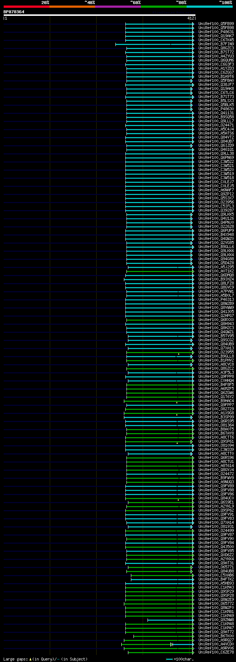Open hit link UniRef100_Q39287
236x662 pixels.
pyautogui.click(x=216, y=210)
